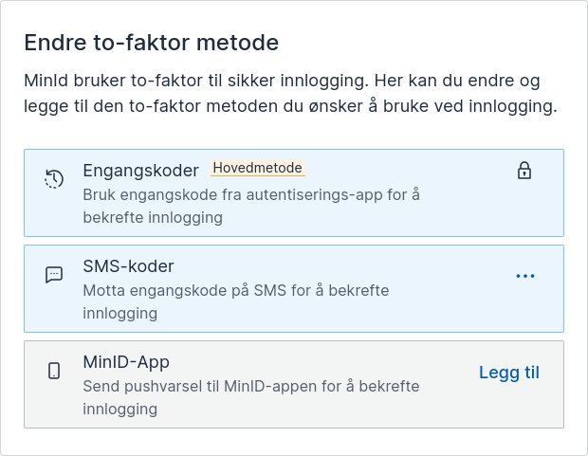
Task: Click the Hovedmetode badge
Action: coord(258,168)
